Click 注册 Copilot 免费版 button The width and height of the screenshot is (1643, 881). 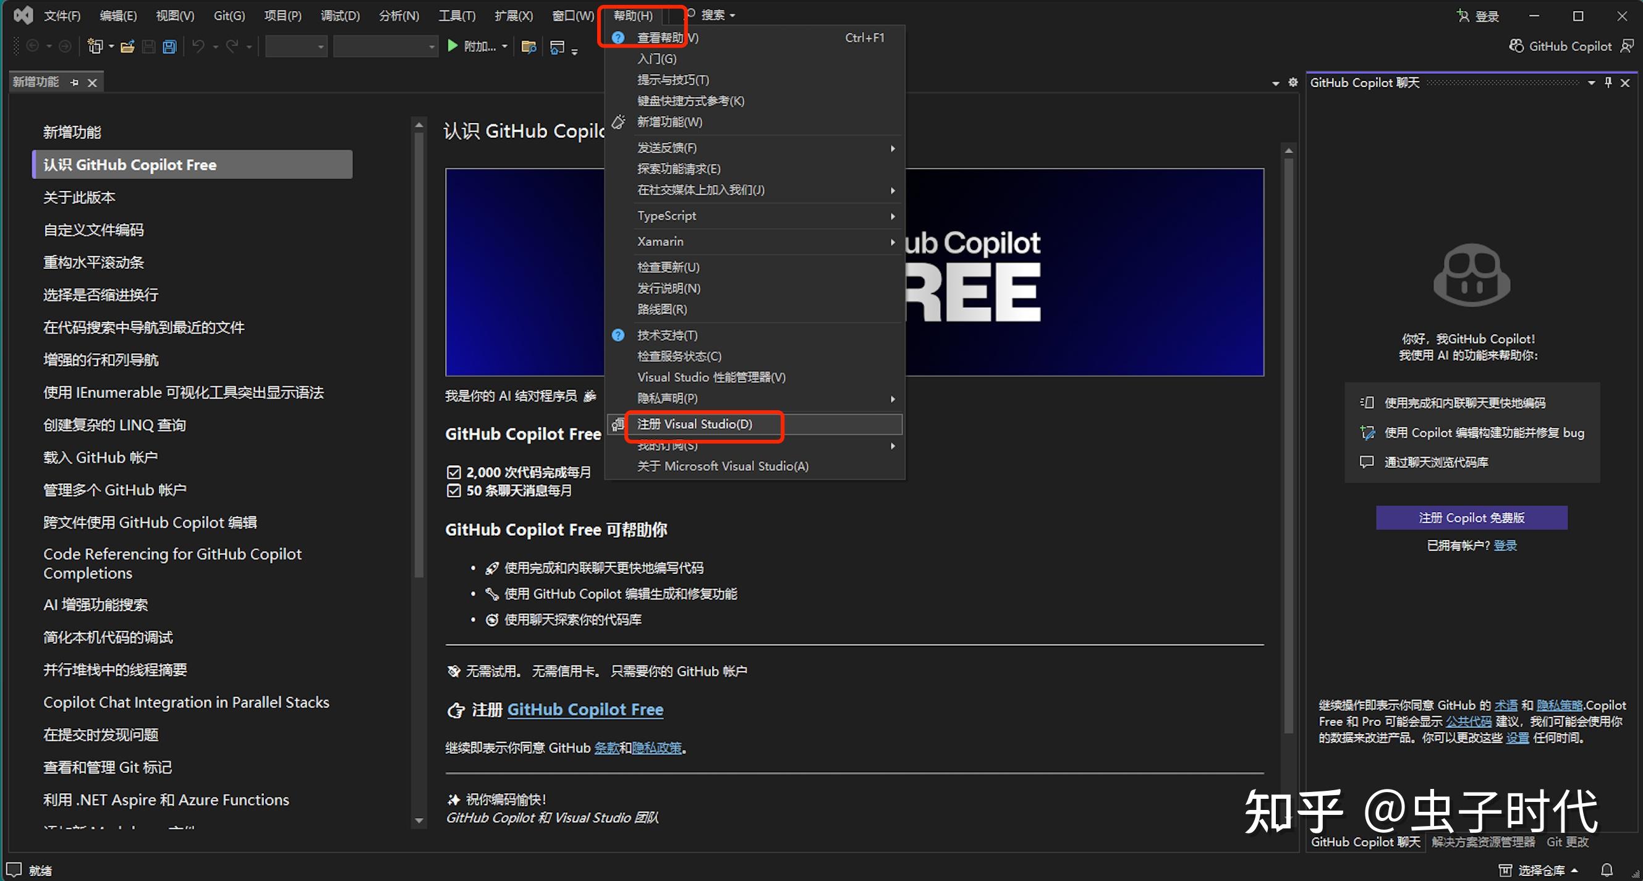[x=1471, y=518]
